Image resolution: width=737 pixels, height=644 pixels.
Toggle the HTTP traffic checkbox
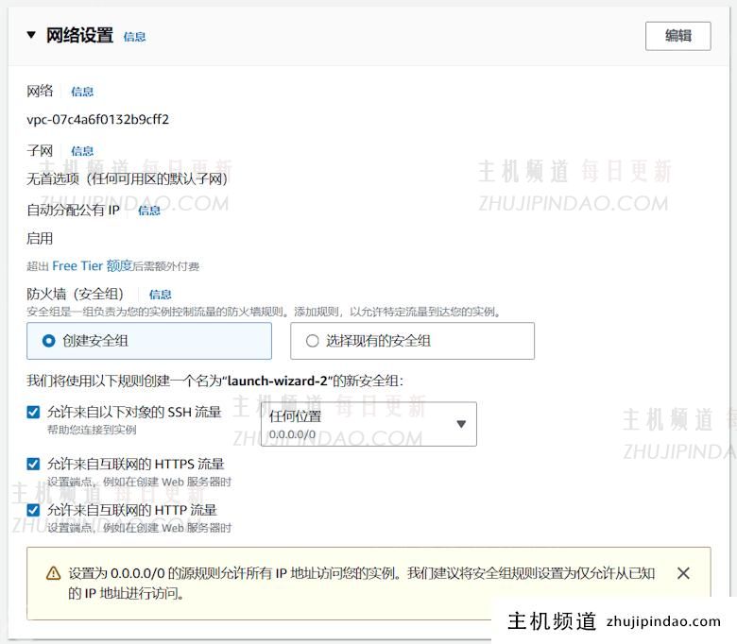[34, 511]
